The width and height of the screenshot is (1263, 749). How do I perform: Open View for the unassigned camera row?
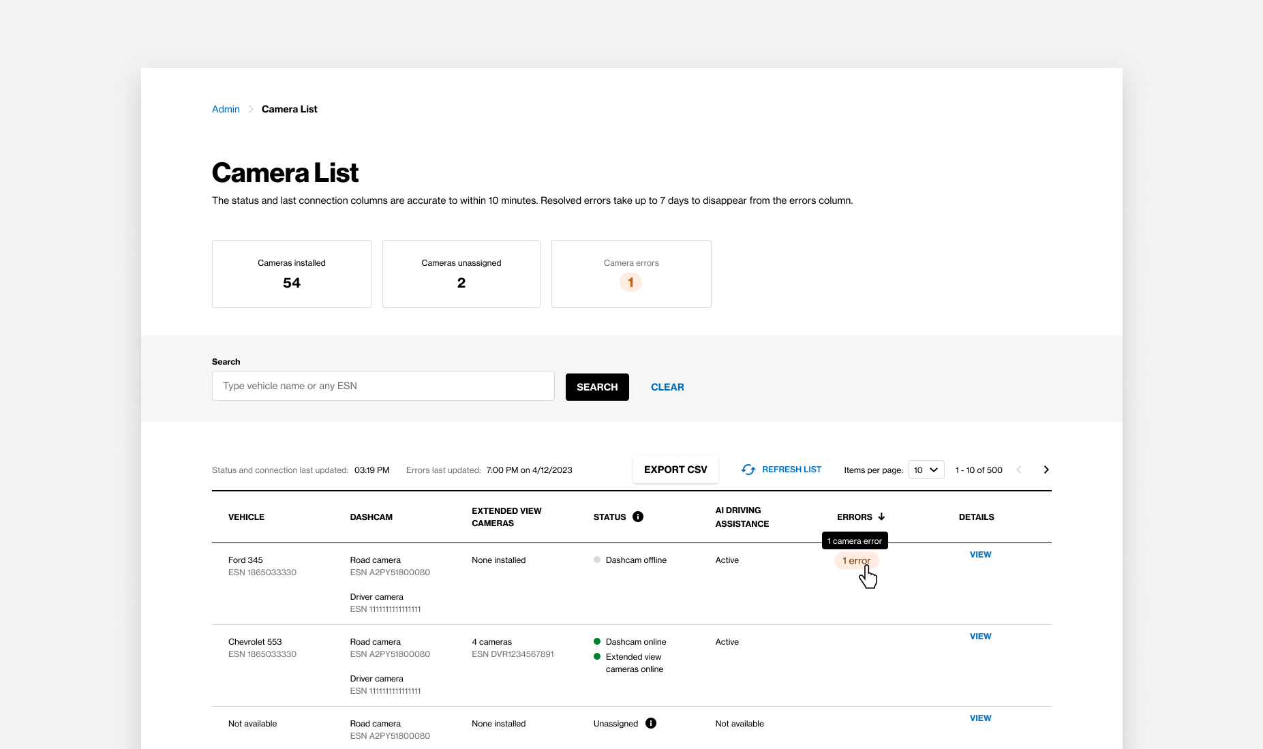point(980,718)
